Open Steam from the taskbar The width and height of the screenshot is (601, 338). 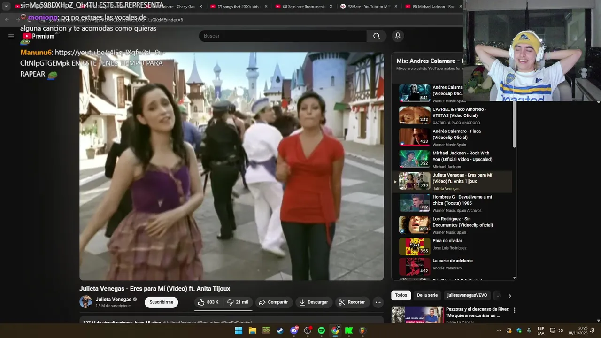click(x=280, y=330)
